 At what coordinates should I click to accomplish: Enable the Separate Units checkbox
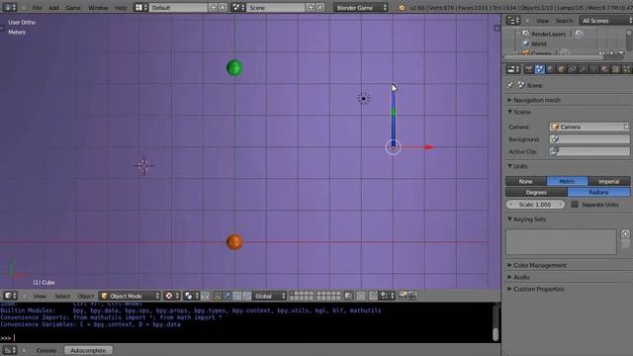pos(575,205)
